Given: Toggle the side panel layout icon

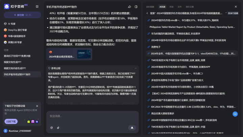Looking at the screenshot, I should click(x=136, y=7).
